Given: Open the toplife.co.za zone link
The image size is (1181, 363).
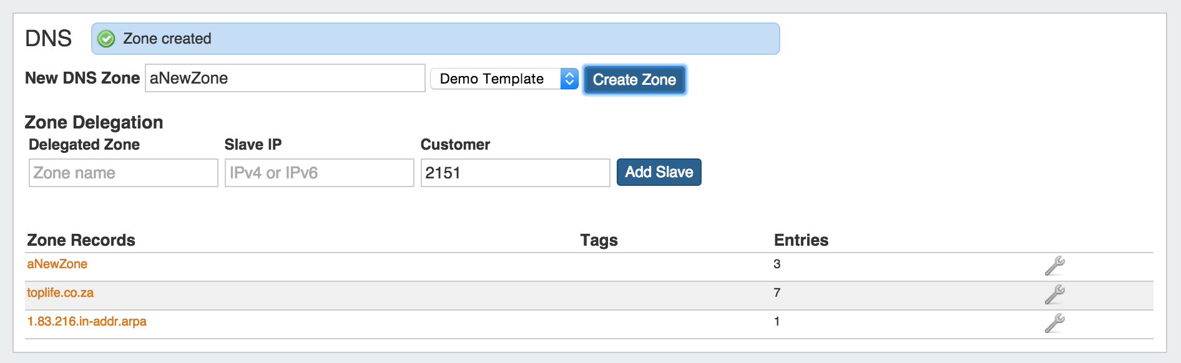Looking at the screenshot, I should [x=61, y=293].
